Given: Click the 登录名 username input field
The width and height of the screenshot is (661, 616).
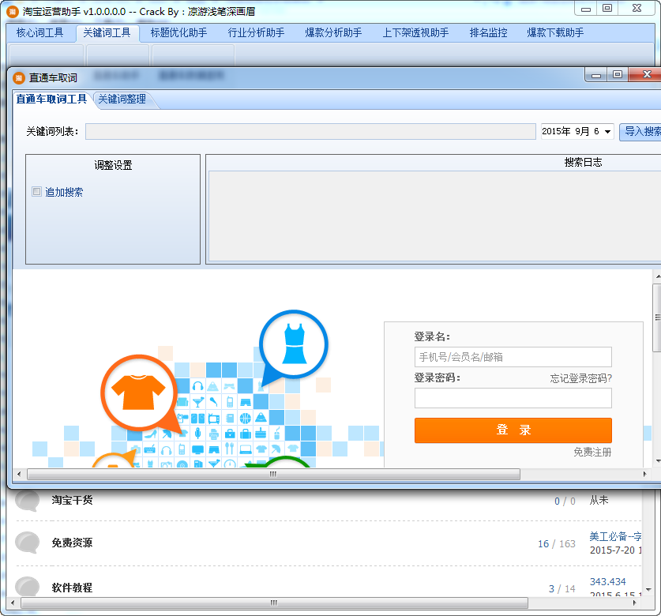Looking at the screenshot, I should 513,357.
